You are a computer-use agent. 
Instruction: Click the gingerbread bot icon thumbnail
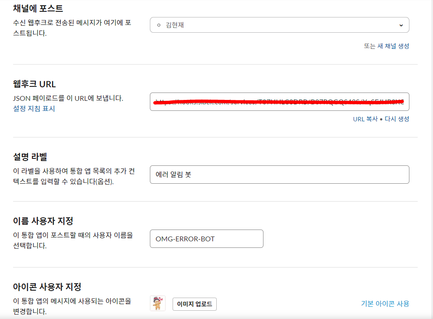click(x=158, y=303)
